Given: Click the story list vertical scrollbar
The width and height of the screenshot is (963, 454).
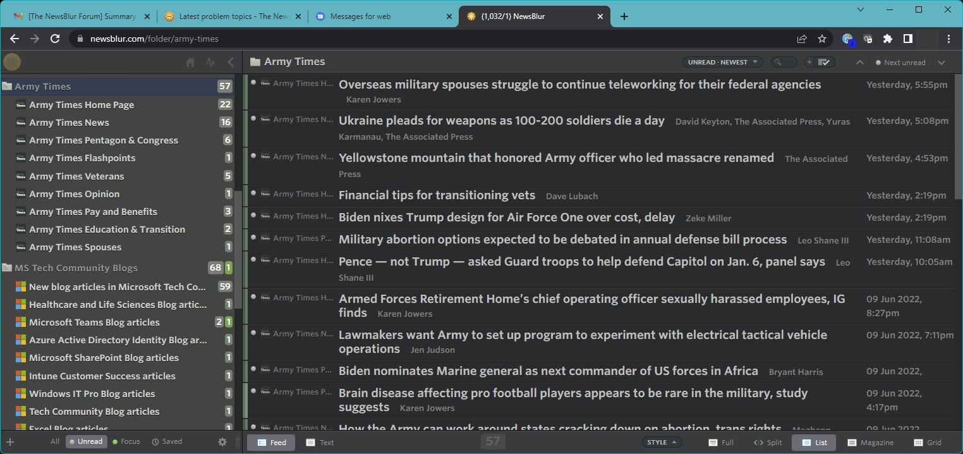Looking at the screenshot, I should point(959,137).
